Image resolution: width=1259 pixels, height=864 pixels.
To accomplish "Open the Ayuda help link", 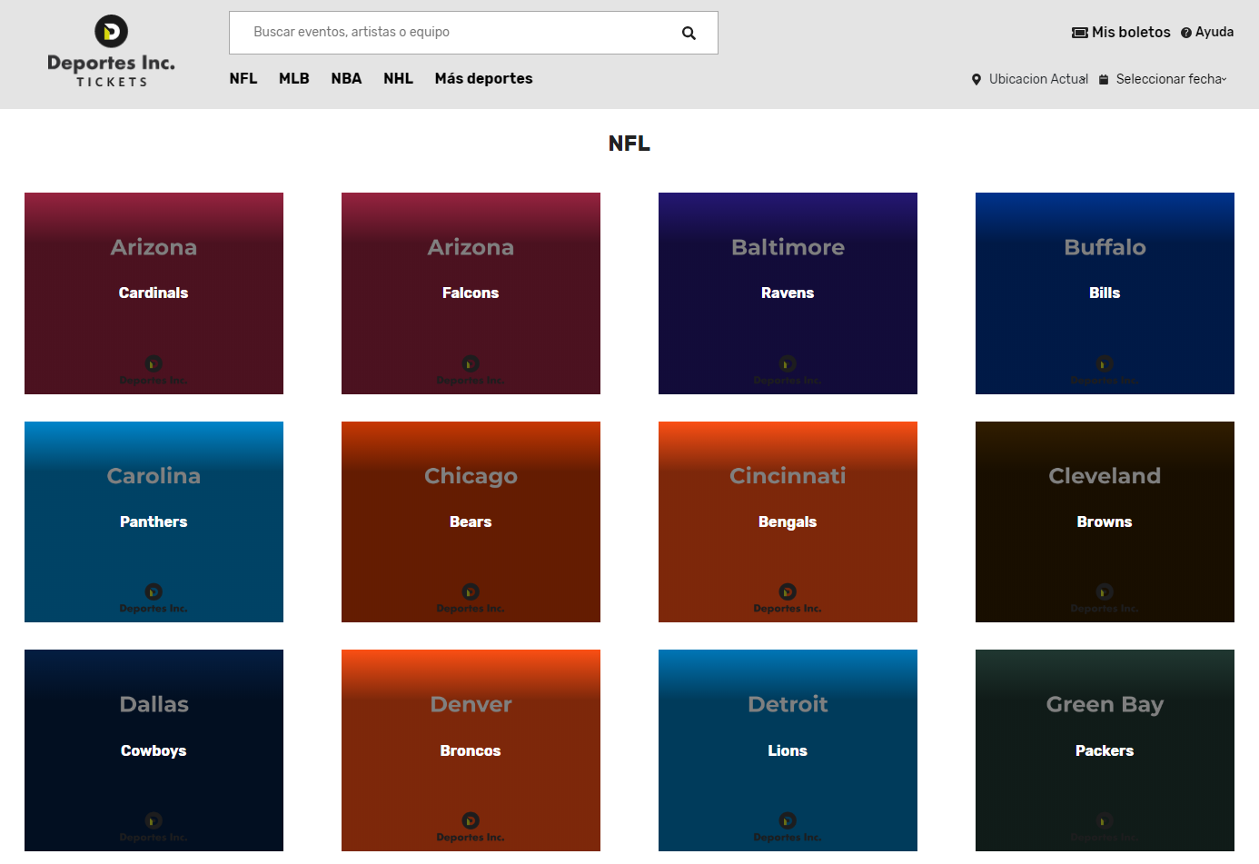I will [1214, 32].
